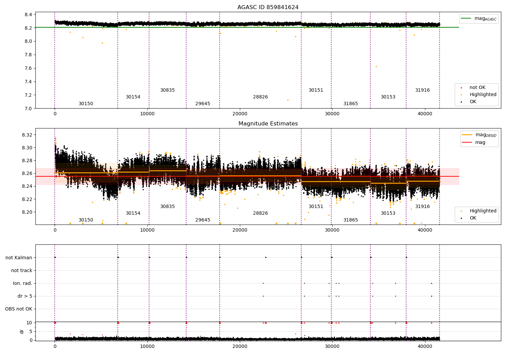This screenshot has height=354, width=506.
Task: Click 28826 in the Magnitude Estimates plot
Action: (260, 213)
